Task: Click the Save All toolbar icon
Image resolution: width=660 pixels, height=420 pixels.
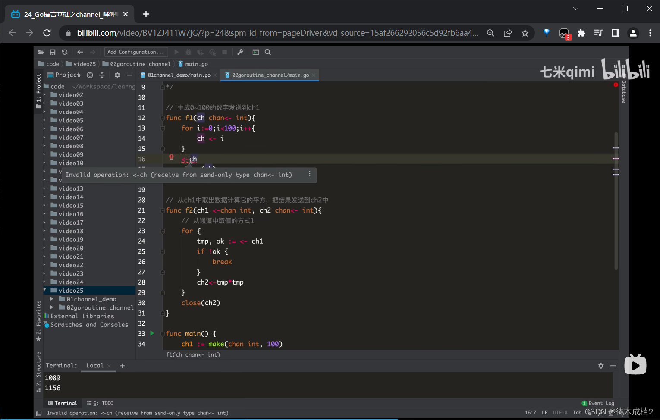Action: pyautogui.click(x=53, y=52)
